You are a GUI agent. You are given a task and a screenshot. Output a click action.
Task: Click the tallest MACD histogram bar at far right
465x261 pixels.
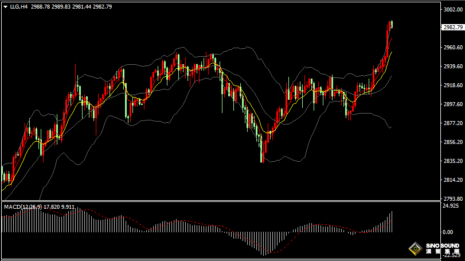click(x=392, y=221)
